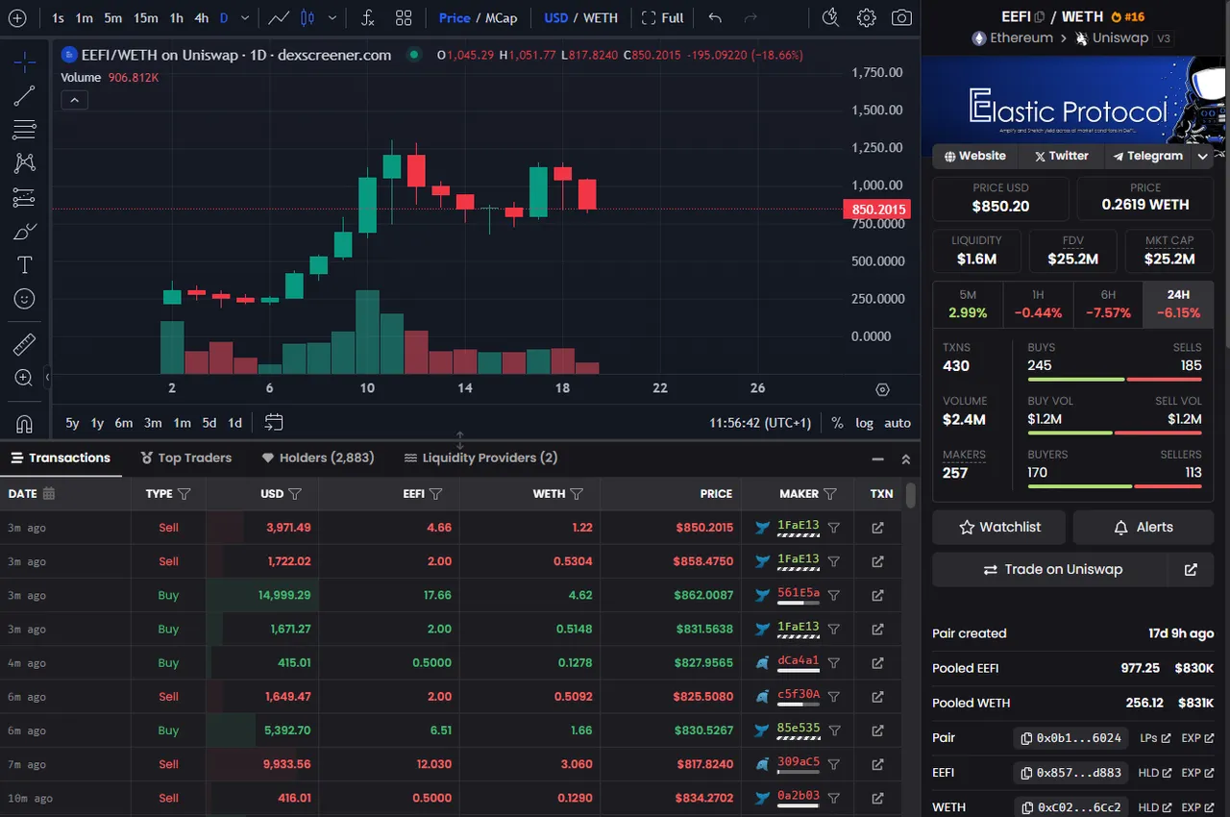
Task: Add a symbol to compare
Action: (x=17, y=17)
